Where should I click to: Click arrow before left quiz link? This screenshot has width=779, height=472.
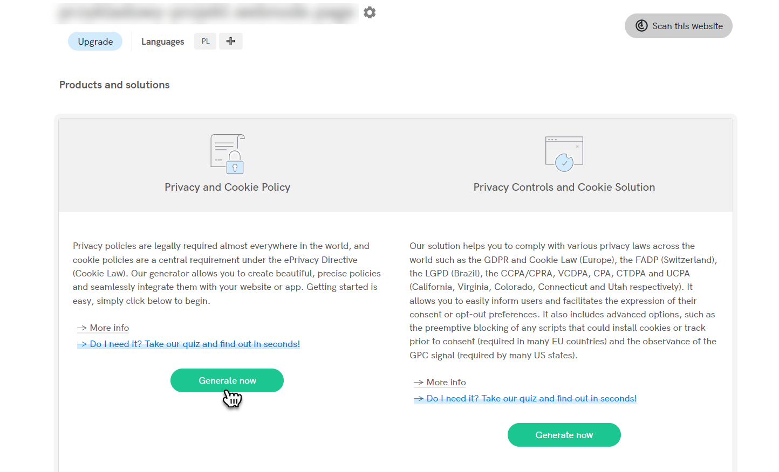click(x=82, y=344)
